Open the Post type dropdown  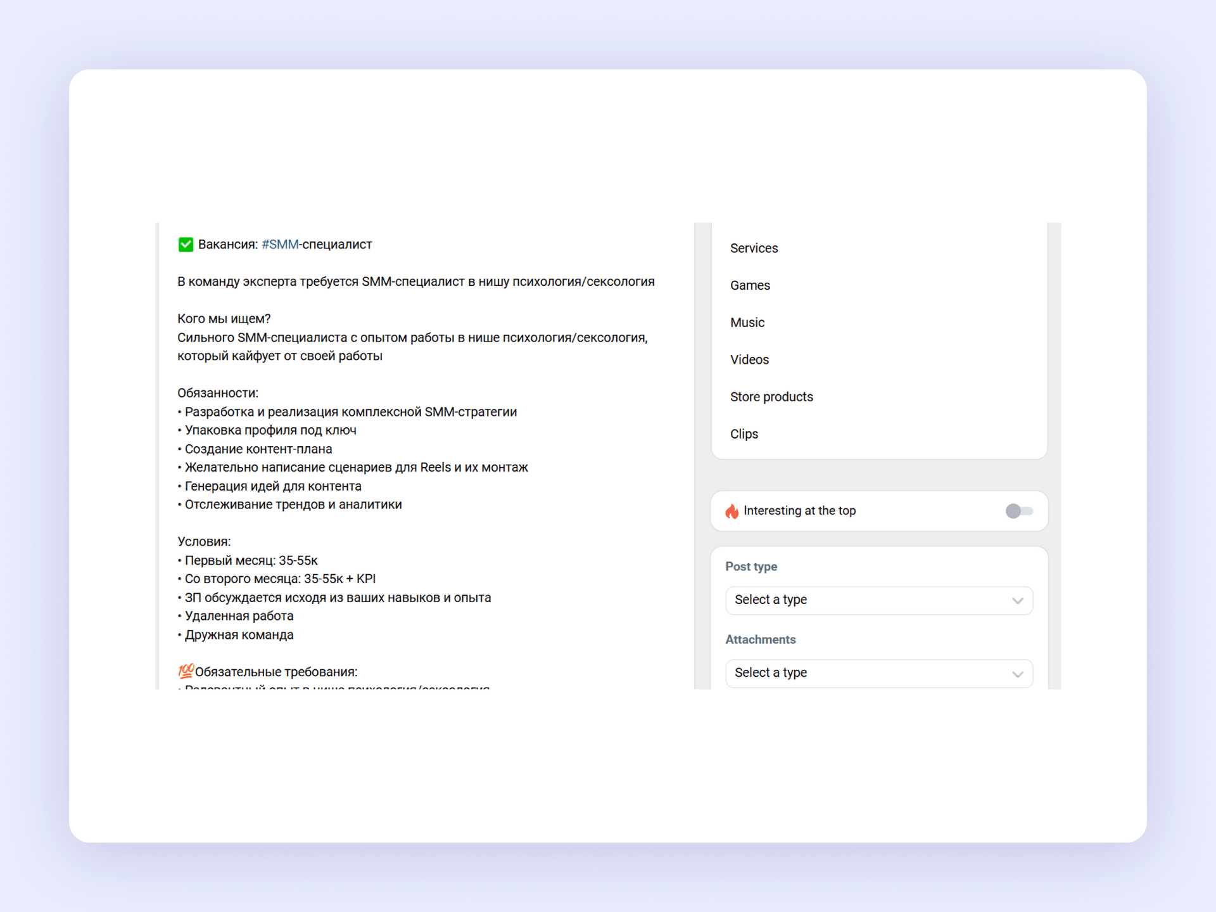pyautogui.click(x=879, y=600)
